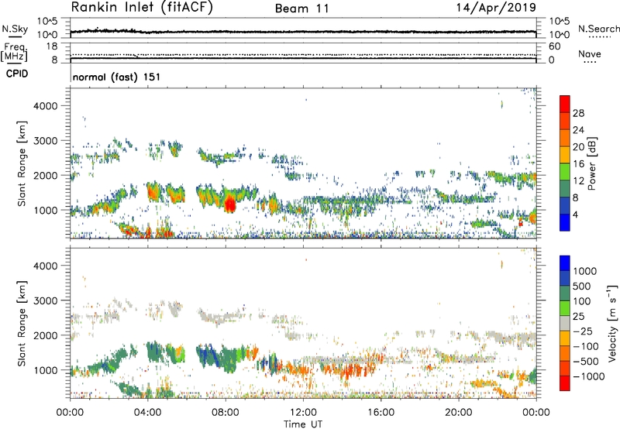The image size is (620, 429).
Task: Click the "16" label on the power colorbar
Action: [x=578, y=164]
